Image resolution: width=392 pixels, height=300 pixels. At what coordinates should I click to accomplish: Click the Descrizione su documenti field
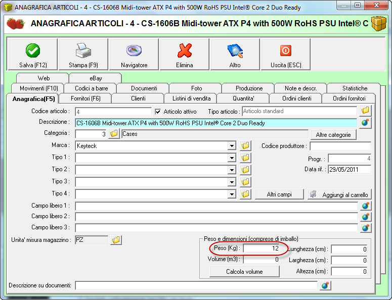(196, 285)
